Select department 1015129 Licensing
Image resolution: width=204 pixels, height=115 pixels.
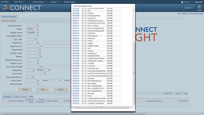click(76, 66)
